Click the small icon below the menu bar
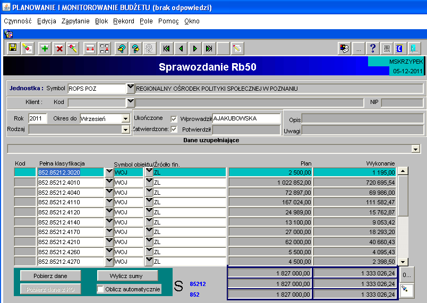The height and width of the screenshot is (303, 427). (8, 34)
